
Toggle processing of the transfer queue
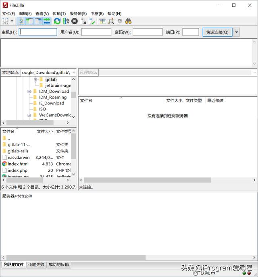66,21
